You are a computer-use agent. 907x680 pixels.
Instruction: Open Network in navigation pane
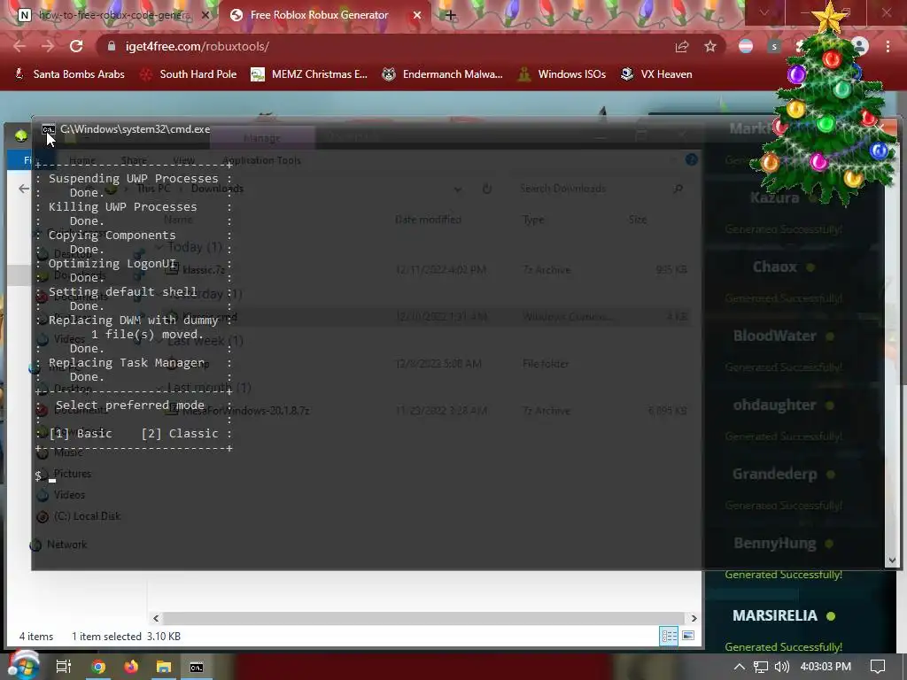[66, 545]
